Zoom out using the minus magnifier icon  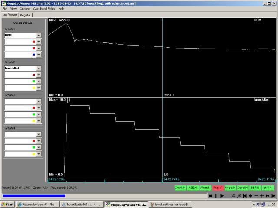tap(234, 195)
